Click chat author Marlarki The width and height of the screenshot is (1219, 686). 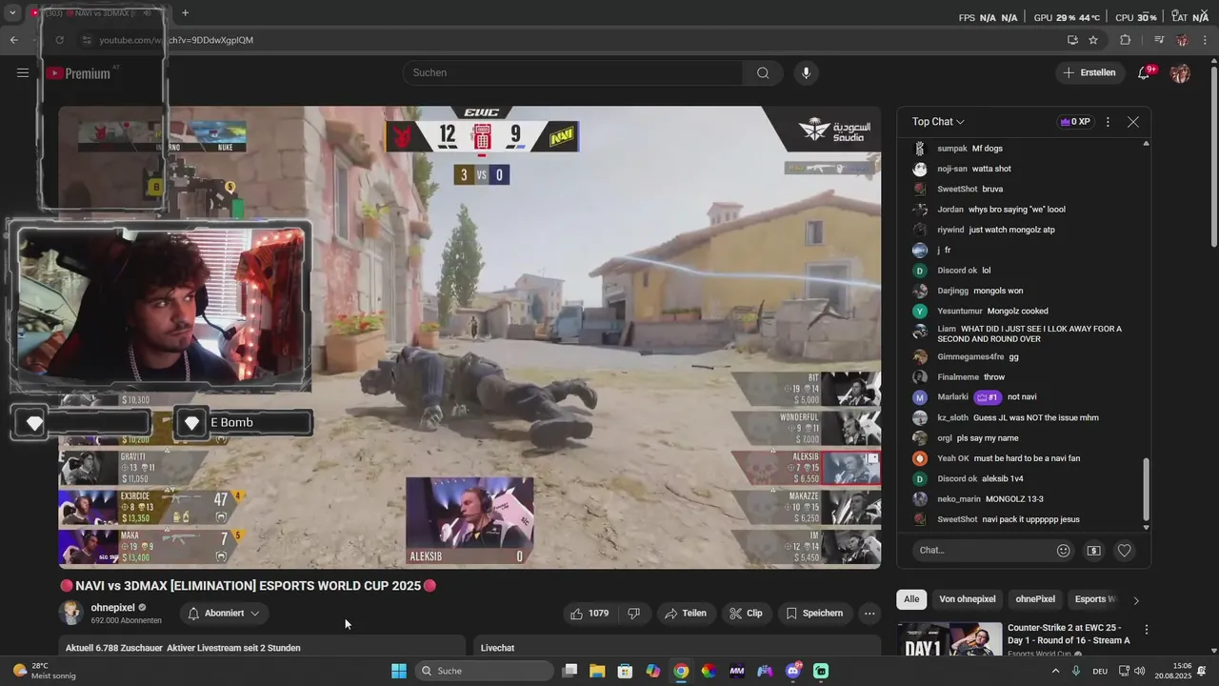(x=952, y=397)
